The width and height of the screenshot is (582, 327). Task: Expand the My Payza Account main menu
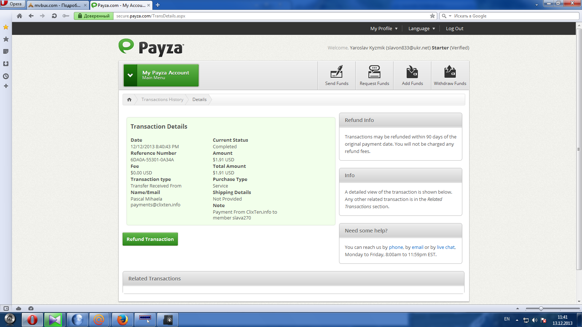tap(161, 75)
